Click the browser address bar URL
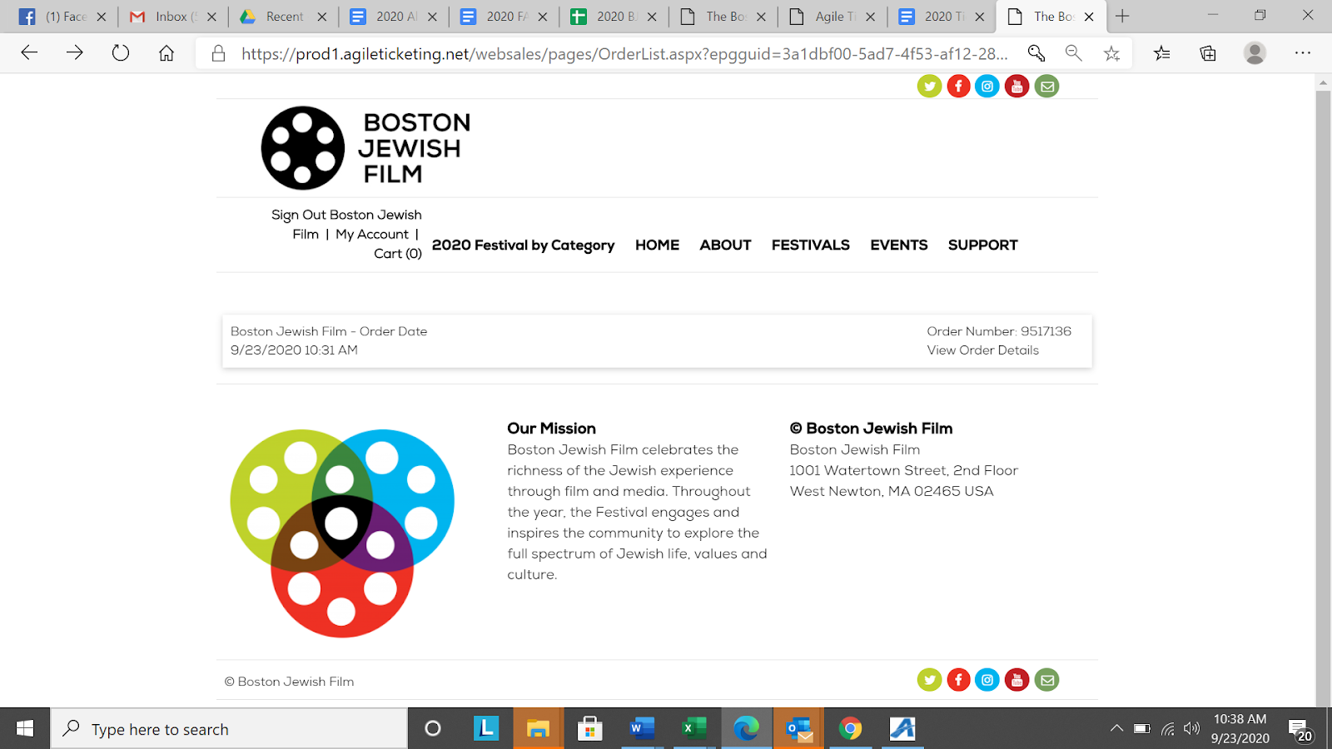 (624, 54)
